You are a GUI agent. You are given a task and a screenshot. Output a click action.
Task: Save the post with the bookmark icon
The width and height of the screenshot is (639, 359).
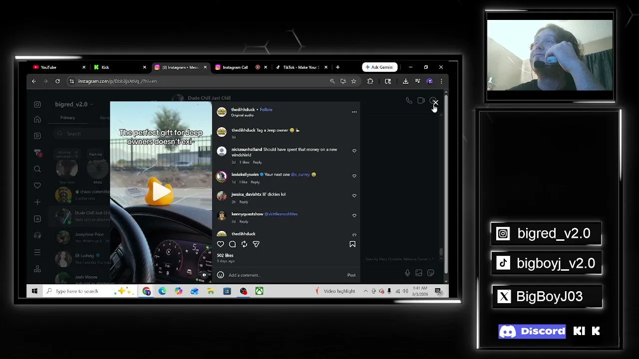point(352,244)
